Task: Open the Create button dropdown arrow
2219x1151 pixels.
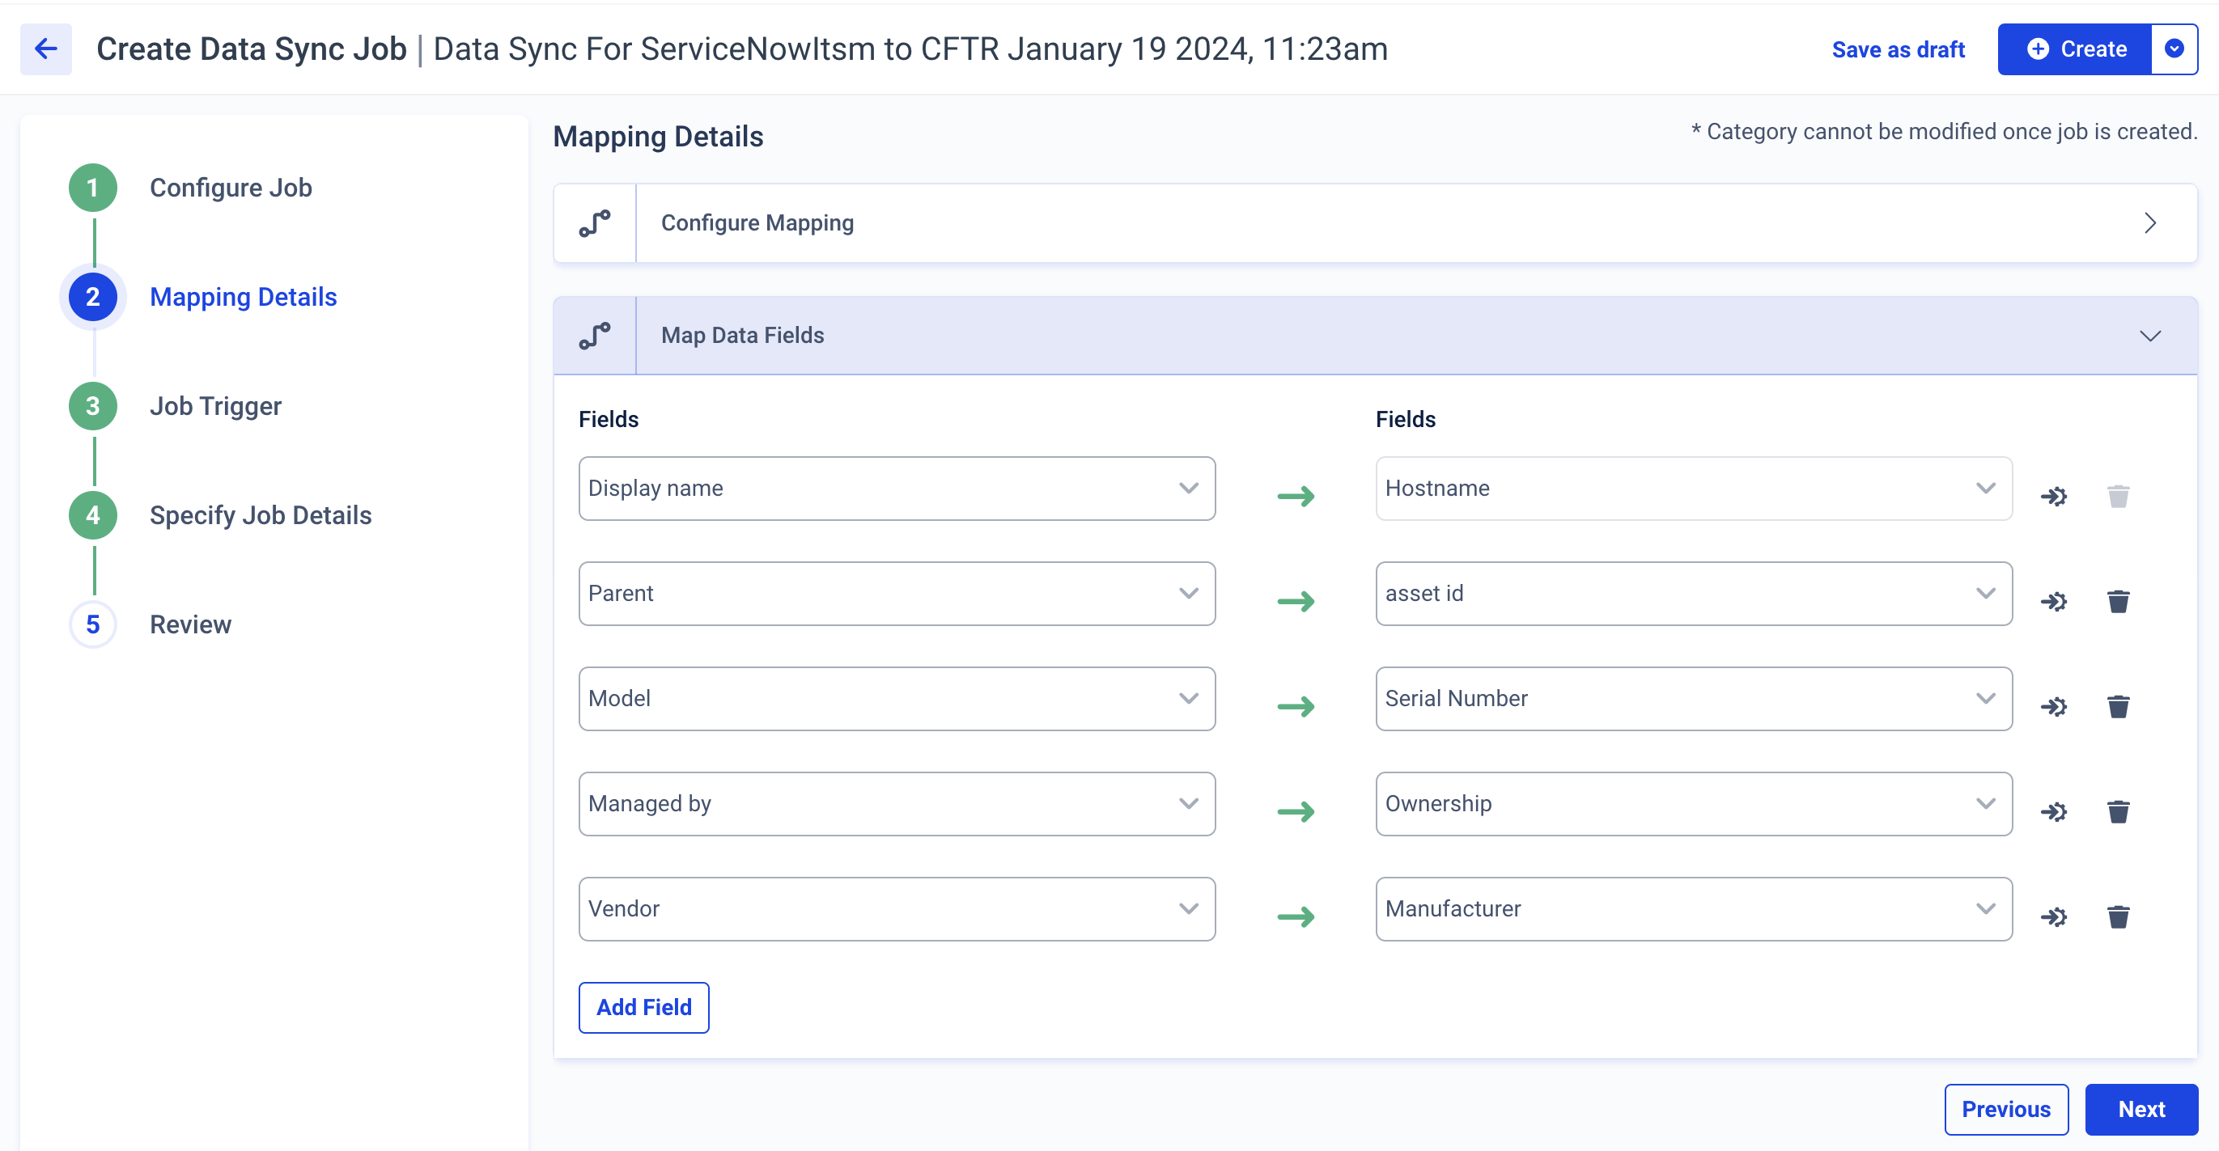Action: click(2174, 49)
